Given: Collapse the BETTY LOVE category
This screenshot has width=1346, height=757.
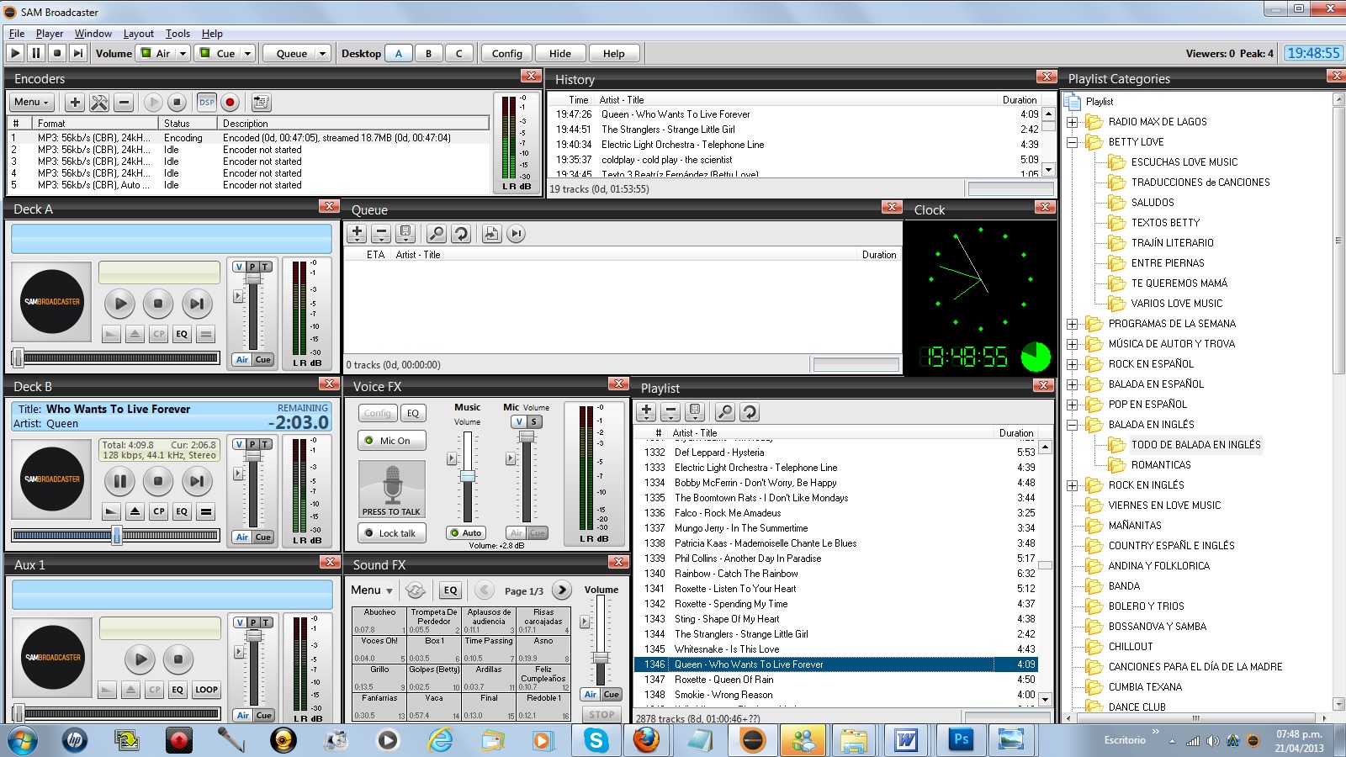Looking at the screenshot, I should coord(1072,142).
